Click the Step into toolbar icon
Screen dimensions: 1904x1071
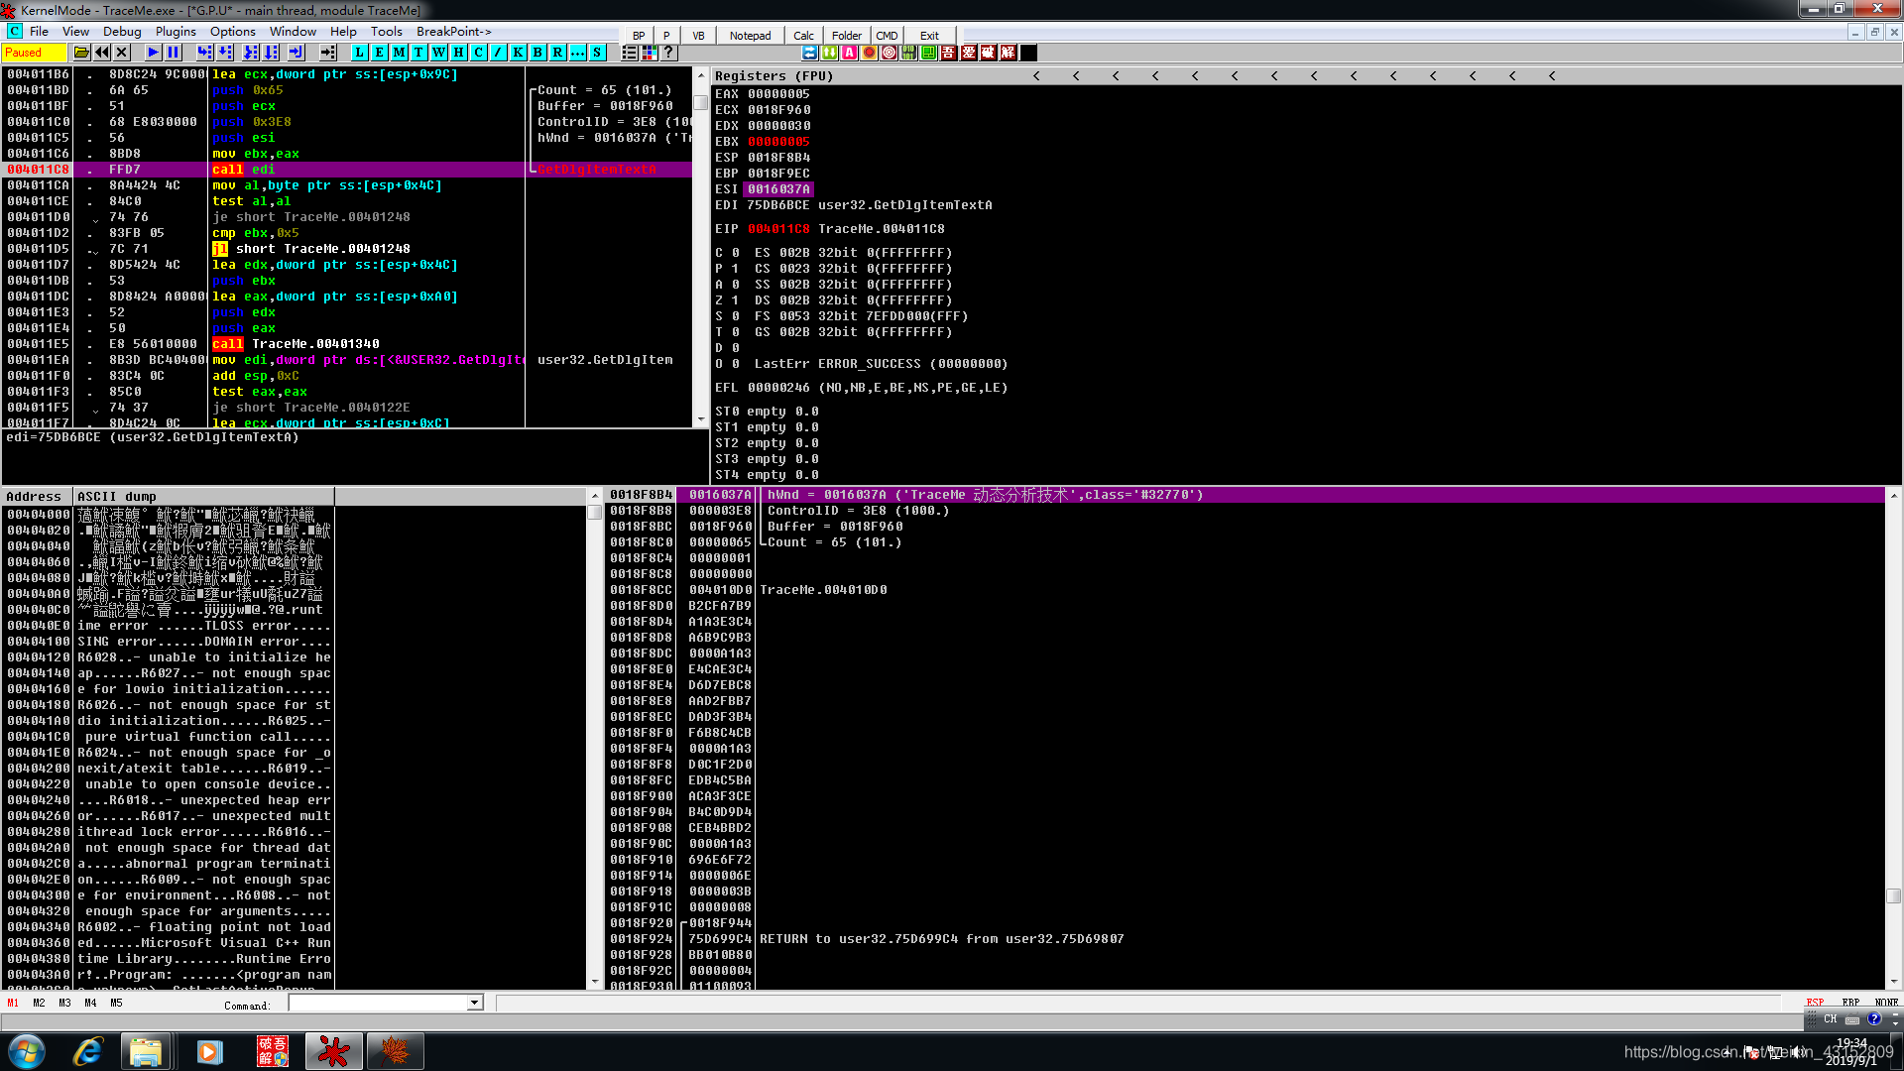(x=204, y=53)
